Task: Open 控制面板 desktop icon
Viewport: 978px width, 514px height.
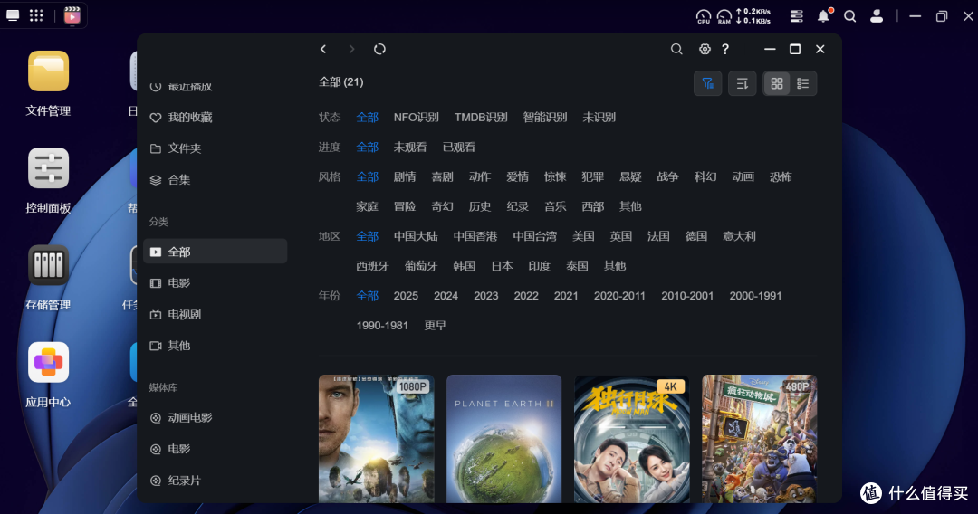Action: coord(48,180)
